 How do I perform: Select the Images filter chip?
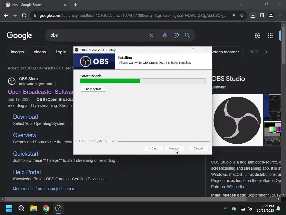click(x=17, y=52)
